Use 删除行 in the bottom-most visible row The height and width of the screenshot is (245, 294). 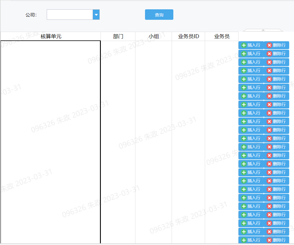pyautogui.click(x=276, y=240)
